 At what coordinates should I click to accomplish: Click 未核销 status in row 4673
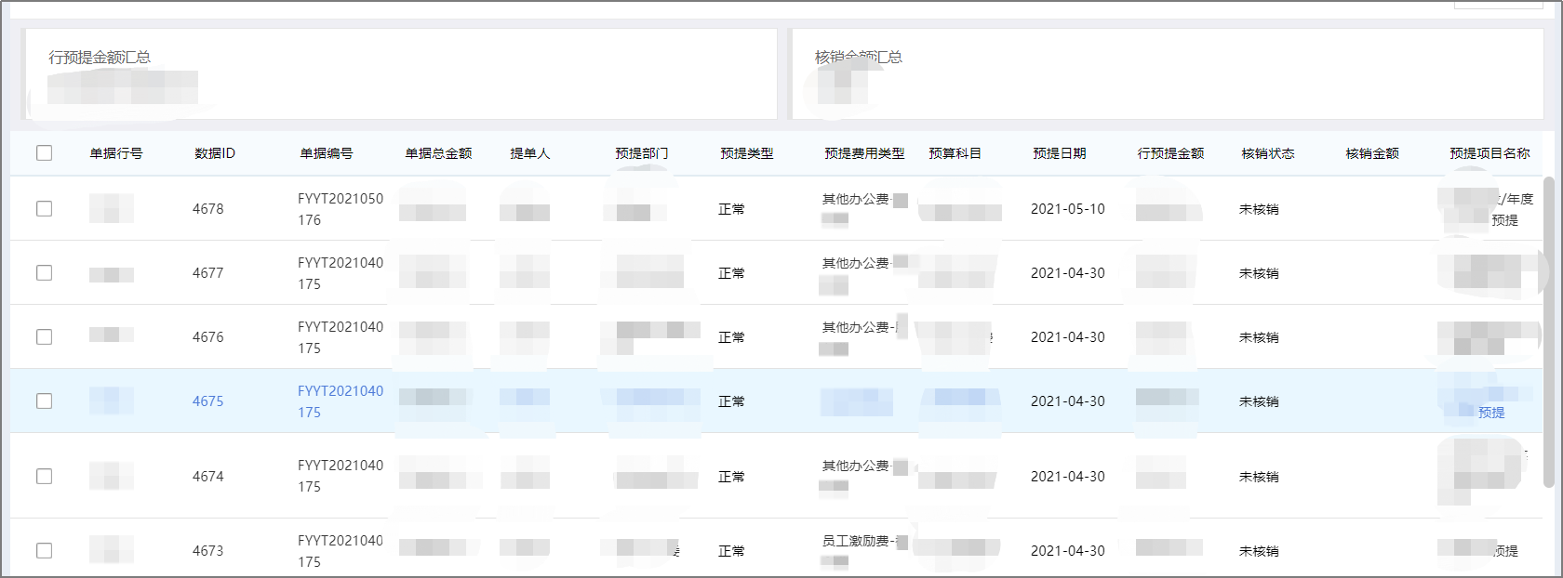tap(1259, 551)
